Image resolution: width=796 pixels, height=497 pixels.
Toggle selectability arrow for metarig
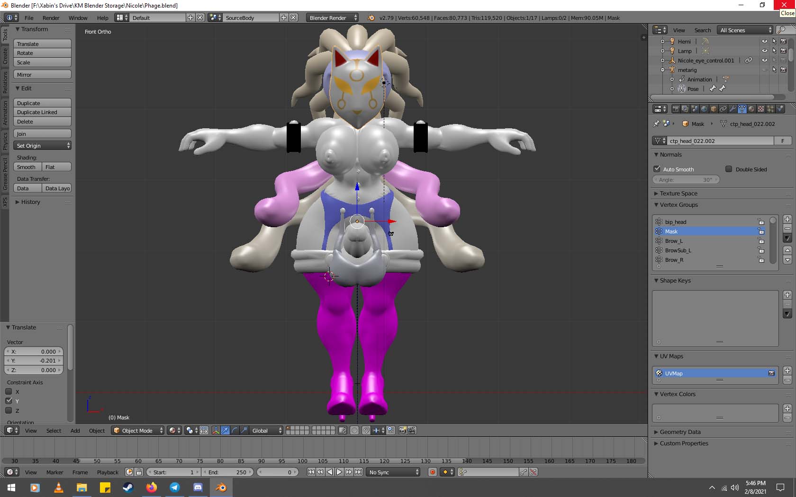(774, 70)
